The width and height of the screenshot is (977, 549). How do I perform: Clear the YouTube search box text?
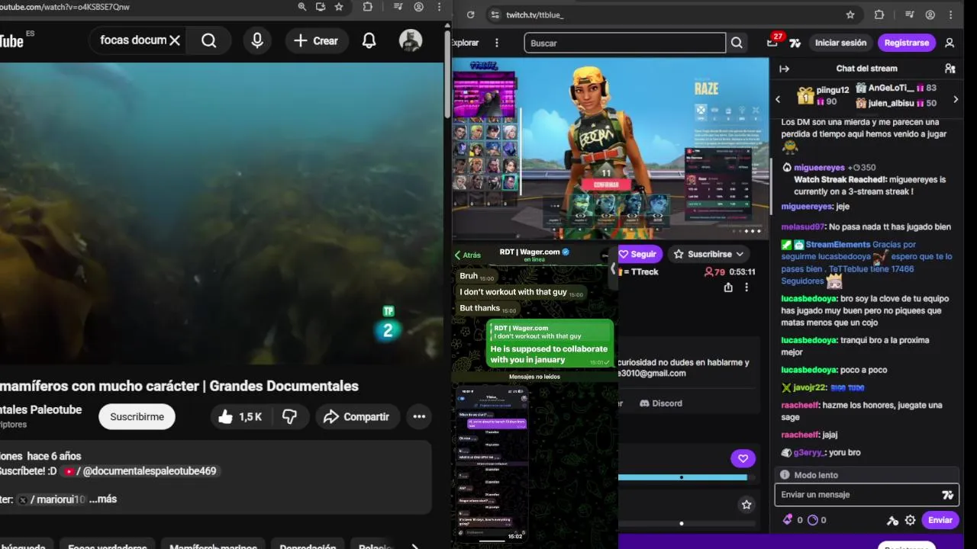click(175, 40)
